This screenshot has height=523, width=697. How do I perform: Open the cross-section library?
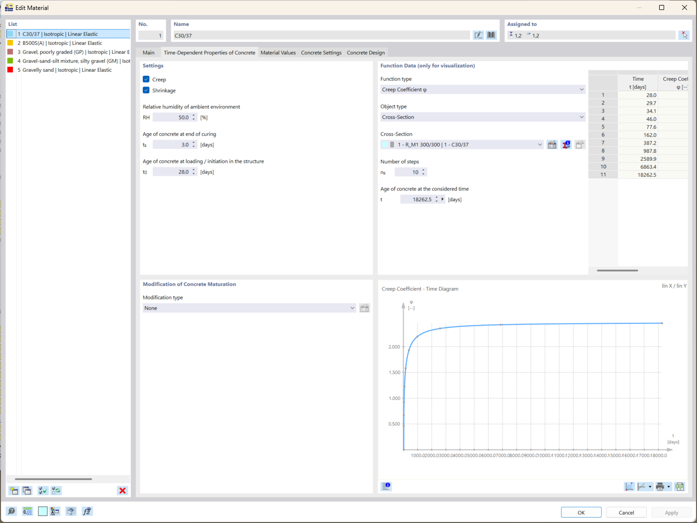552,144
